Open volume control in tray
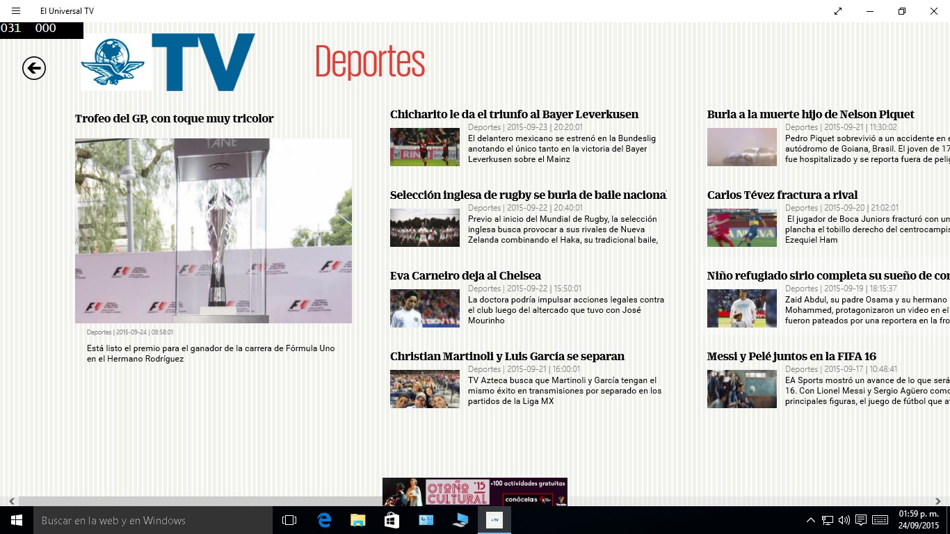Screen dimensions: 950x534 tap(844, 520)
